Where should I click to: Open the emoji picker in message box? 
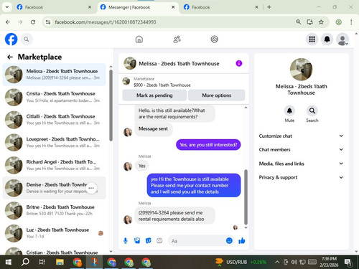(229, 240)
